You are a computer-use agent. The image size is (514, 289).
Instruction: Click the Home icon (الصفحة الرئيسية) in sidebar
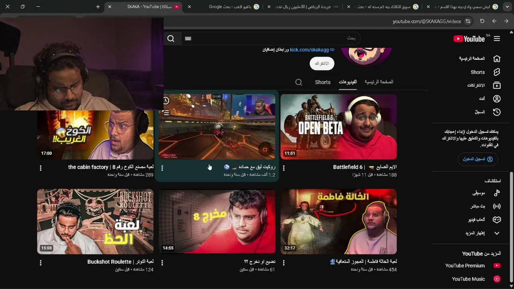(497, 59)
